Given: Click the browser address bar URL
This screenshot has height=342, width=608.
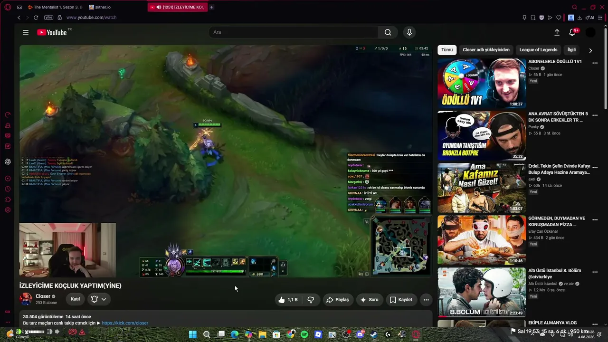Looking at the screenshot, I should (x=91, y=18).
